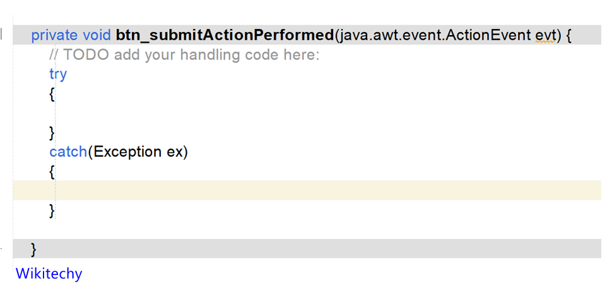Click the blank line before the final brace
Screen dimensions: 612x287
click(x=189, y=230)
